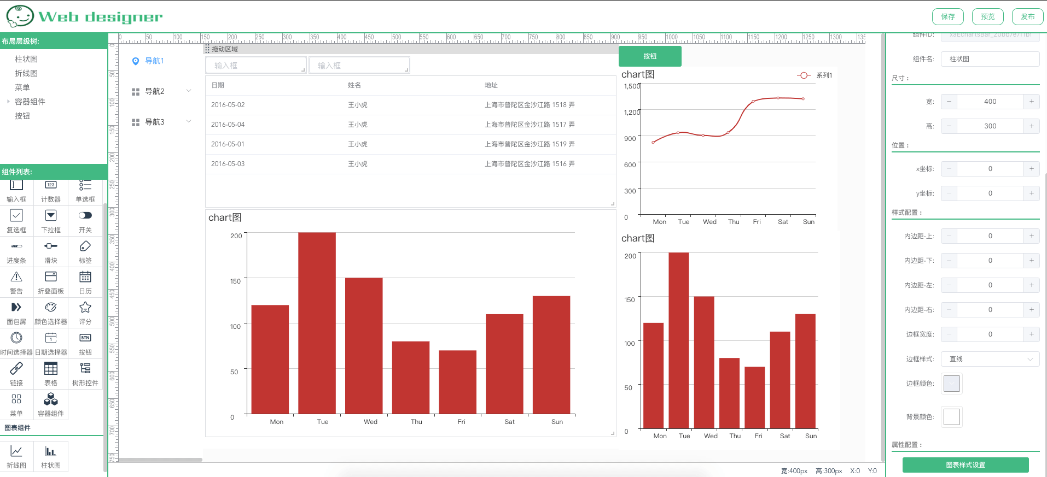The height and width of the screenshot is (477, 1047).
Task: Increase the 高 height value
Action: pos(1032,126)
